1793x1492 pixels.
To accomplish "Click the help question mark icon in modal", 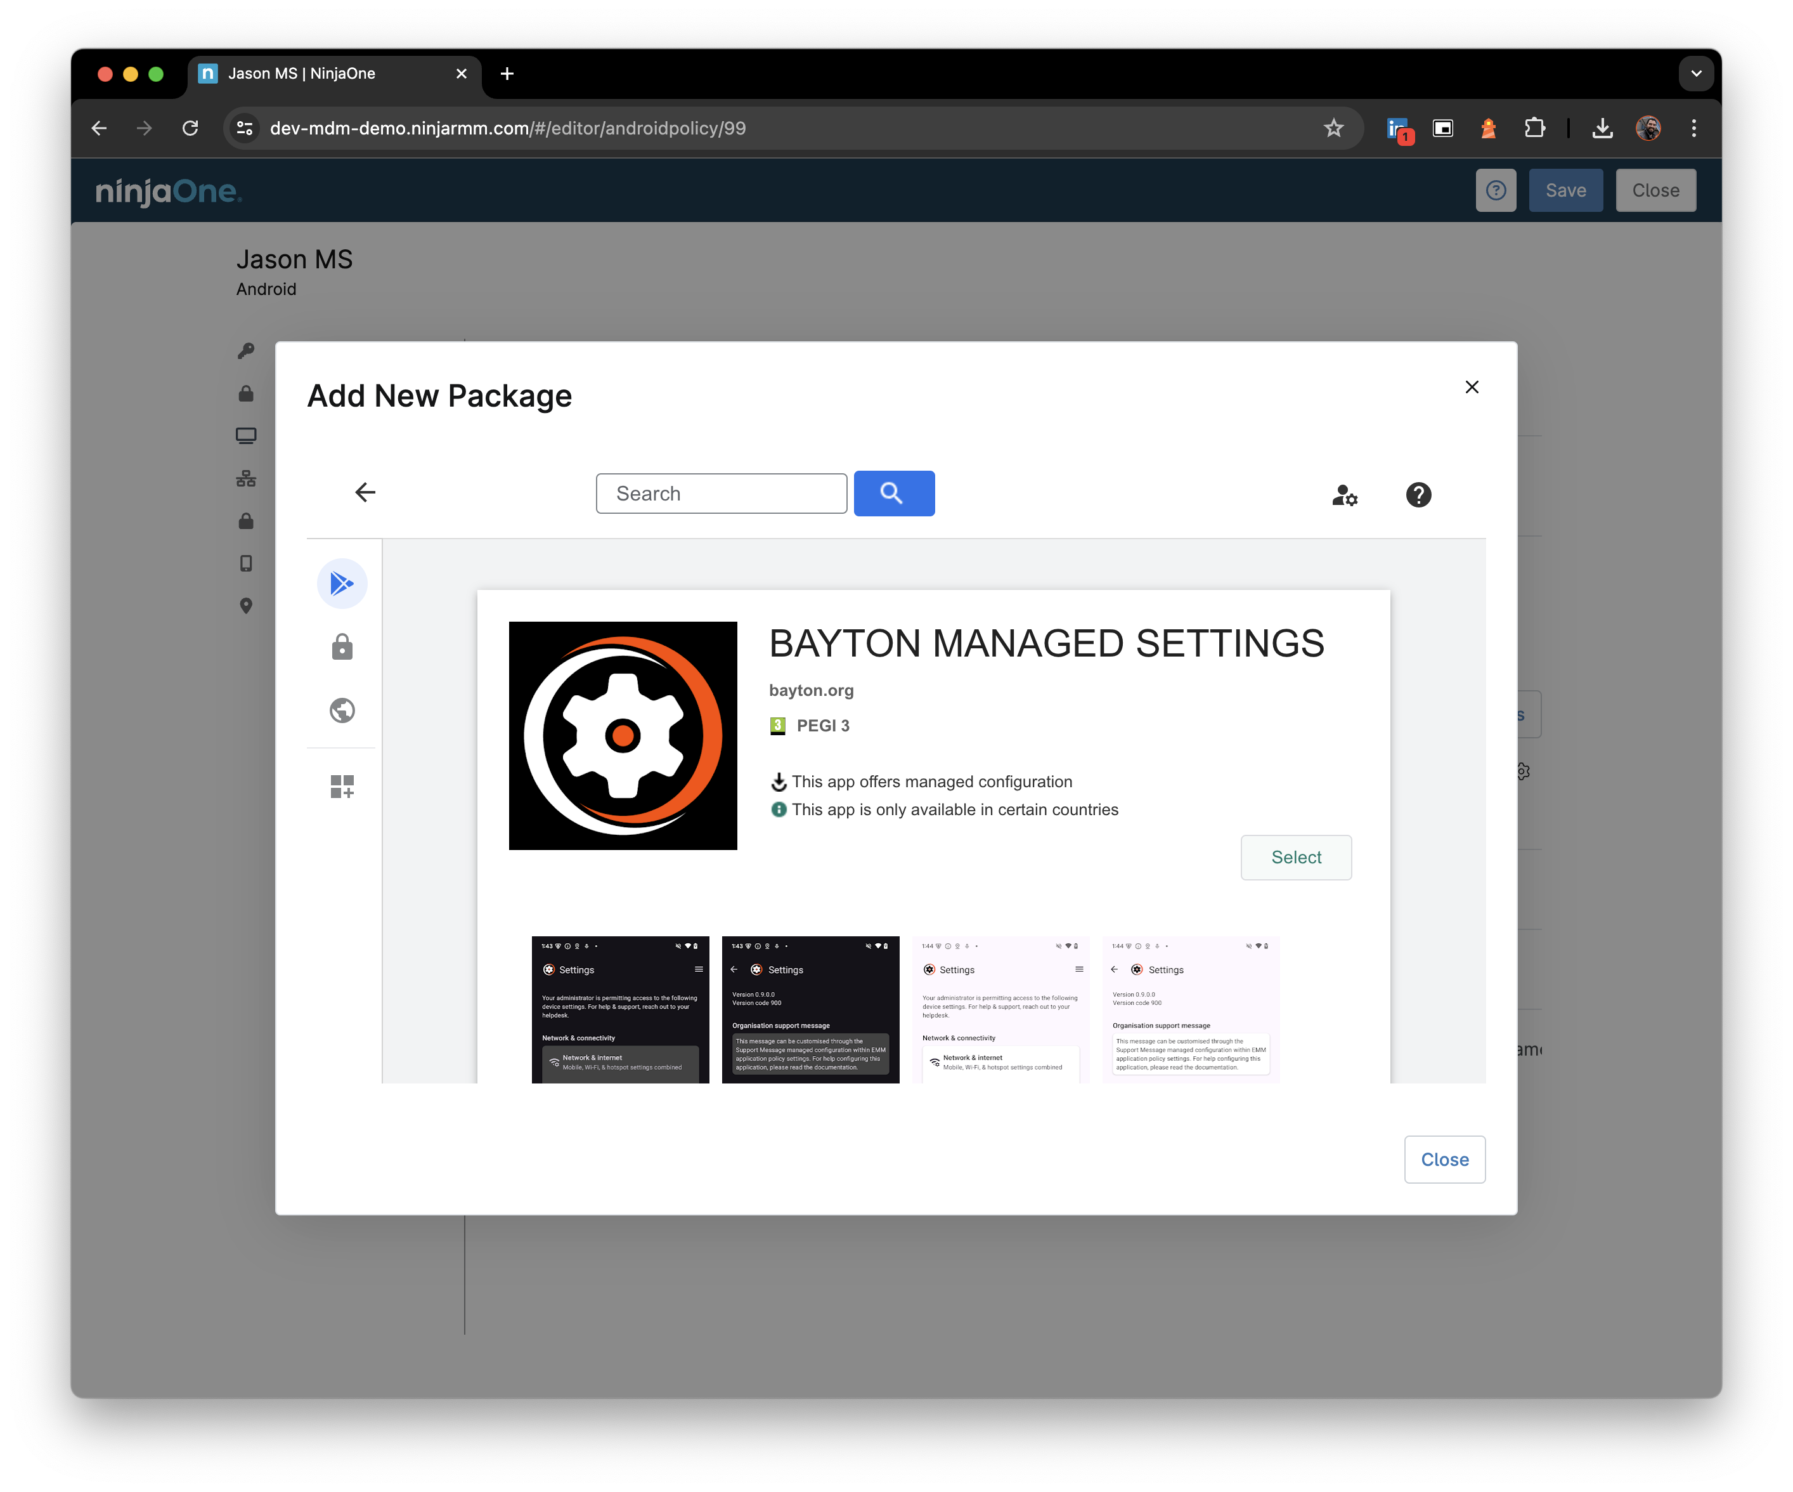I will coord(1418,495).
